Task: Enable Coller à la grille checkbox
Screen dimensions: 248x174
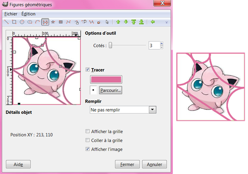Action: 88,140
